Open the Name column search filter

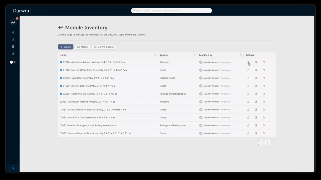(155, 55)
